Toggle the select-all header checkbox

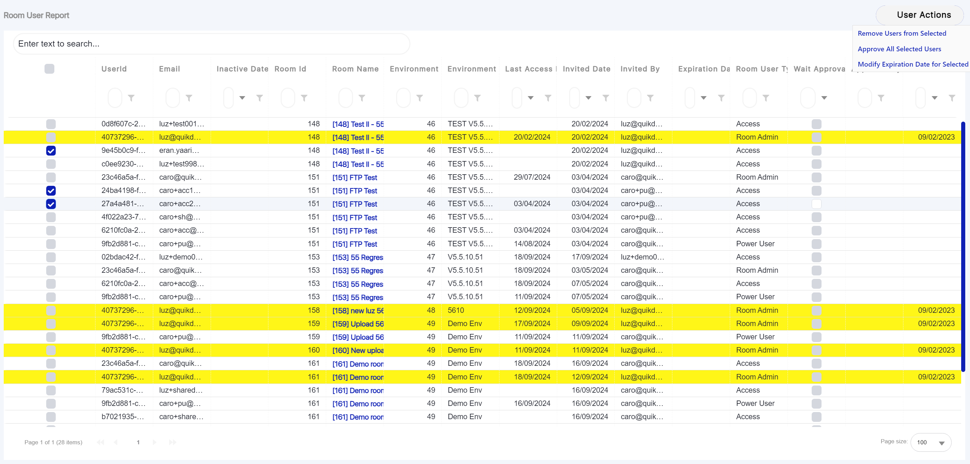click(49, 69)
